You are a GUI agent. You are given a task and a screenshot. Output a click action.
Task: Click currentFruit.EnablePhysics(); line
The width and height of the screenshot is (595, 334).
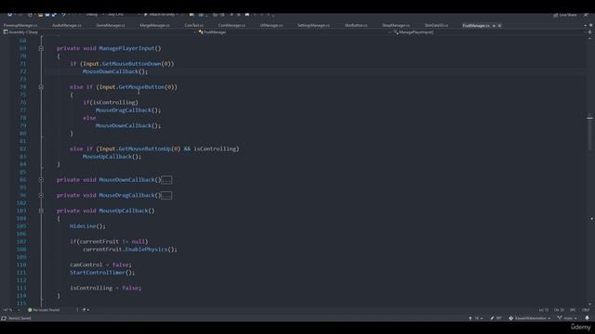pos(130,250)
